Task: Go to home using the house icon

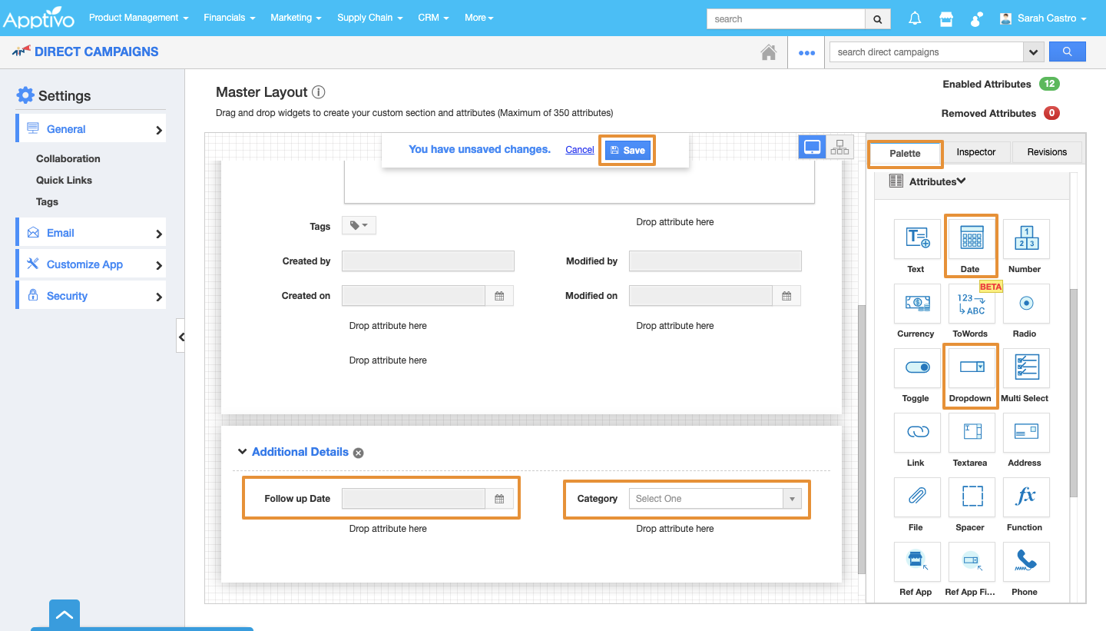Action: point(767,52)
